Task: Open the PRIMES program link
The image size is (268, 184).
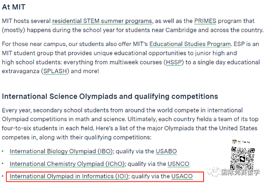Action: [x=204, y=21]
